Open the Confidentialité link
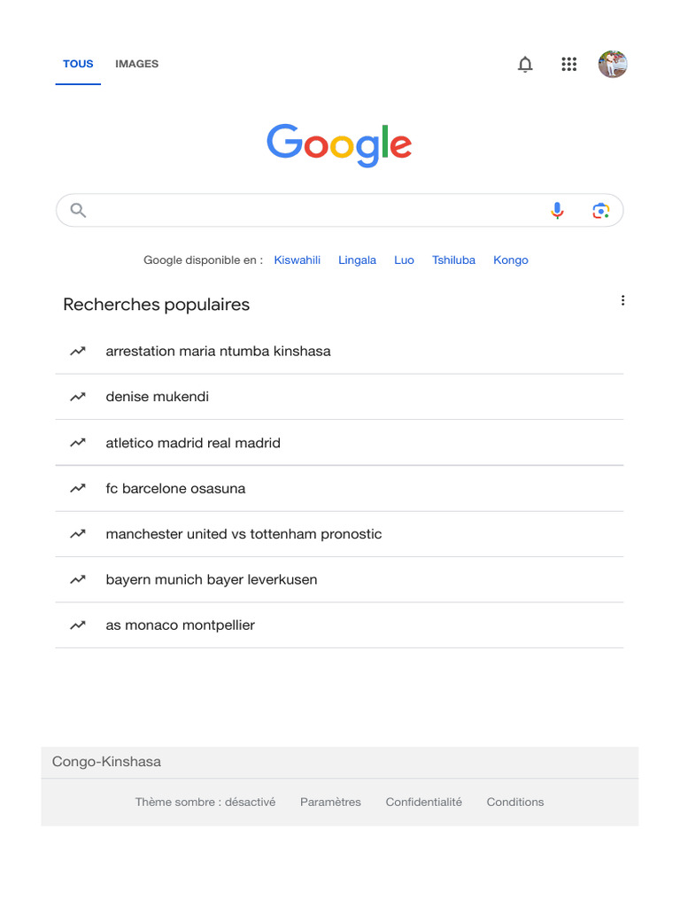 point(423,802)
